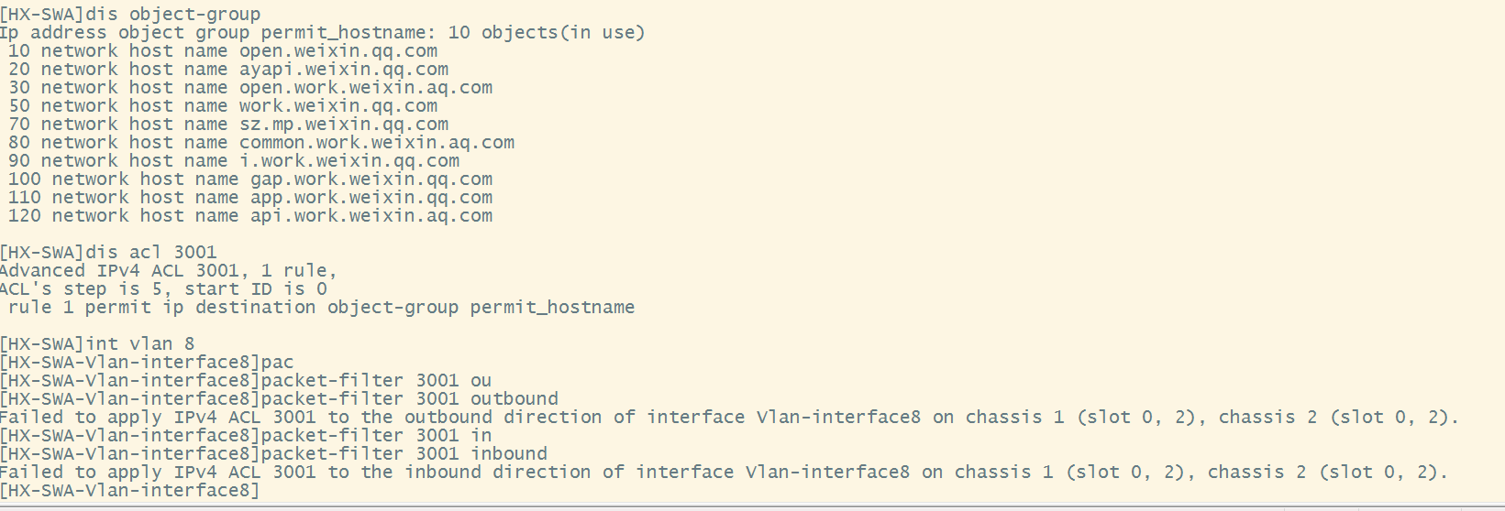Click hostname open.weixin.qq.com in entry 10

[x=338, y=51]
